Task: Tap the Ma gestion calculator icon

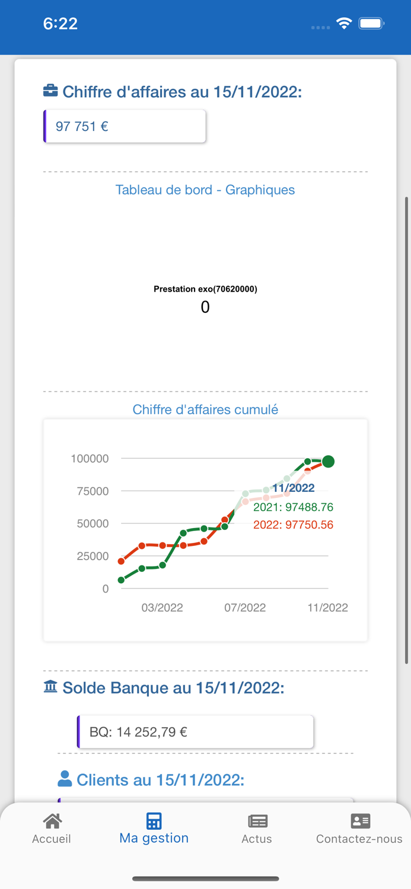Action: pos(154,821)
